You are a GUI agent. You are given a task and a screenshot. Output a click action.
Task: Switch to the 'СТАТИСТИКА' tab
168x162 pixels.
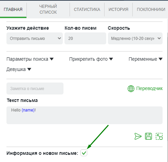pyautogui.click(x=87, y=9)
